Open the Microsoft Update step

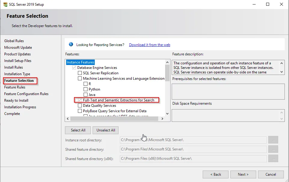tap(18, 48)
